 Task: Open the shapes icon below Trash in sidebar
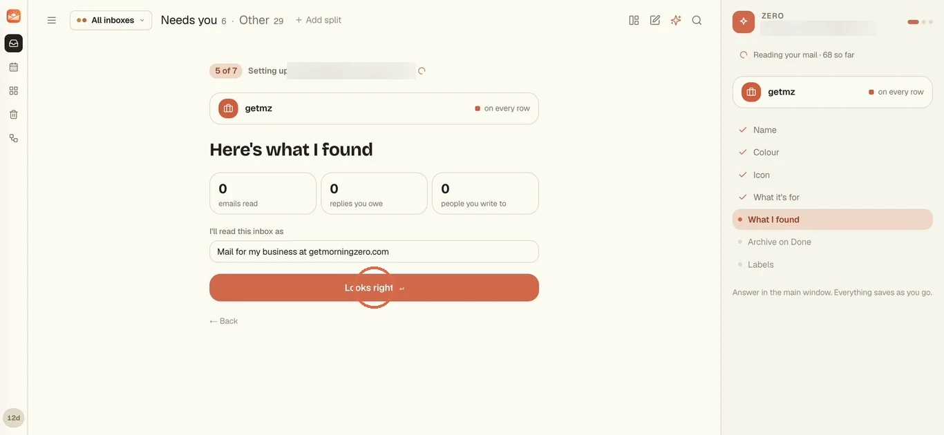13,138
